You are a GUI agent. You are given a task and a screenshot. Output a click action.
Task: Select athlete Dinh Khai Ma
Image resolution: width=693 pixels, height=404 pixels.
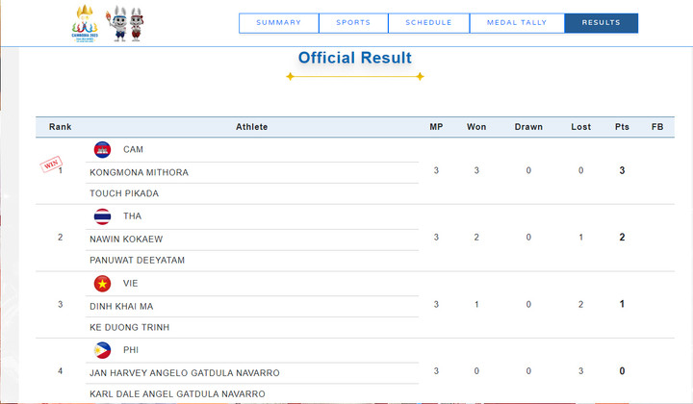pos(121,306)
